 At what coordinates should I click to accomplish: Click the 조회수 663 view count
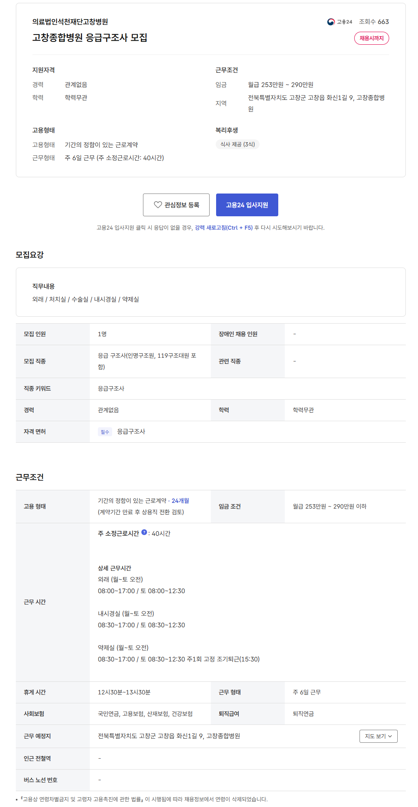[374, 22]
